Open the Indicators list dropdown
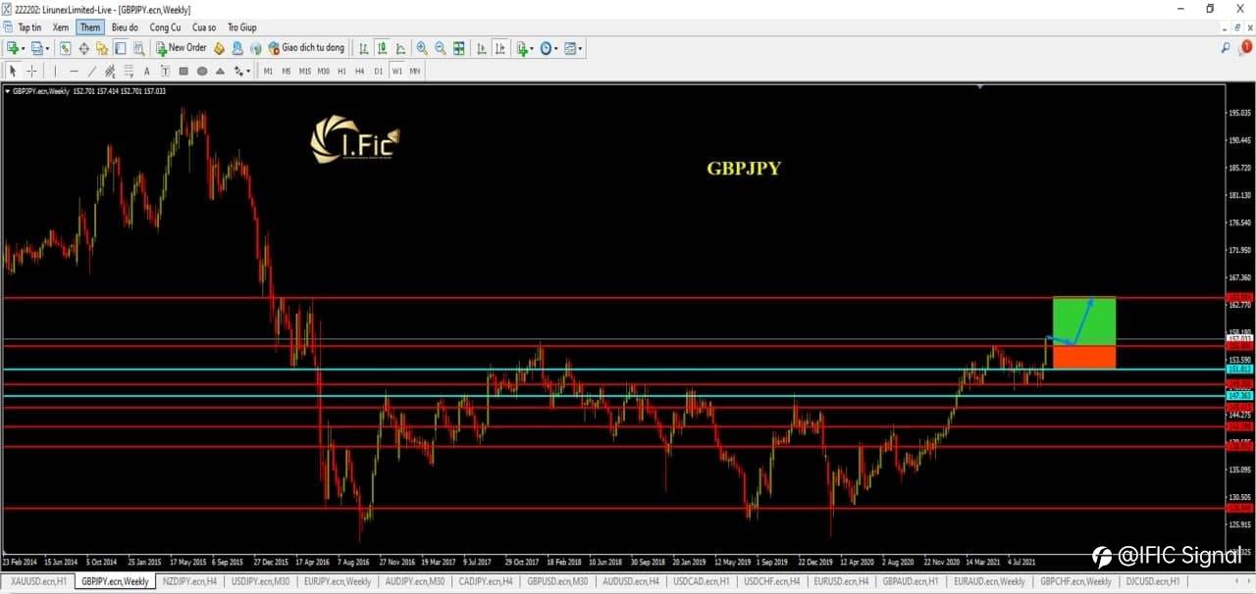The width and height of the screenshot is (1256, 594). point(524,48)
